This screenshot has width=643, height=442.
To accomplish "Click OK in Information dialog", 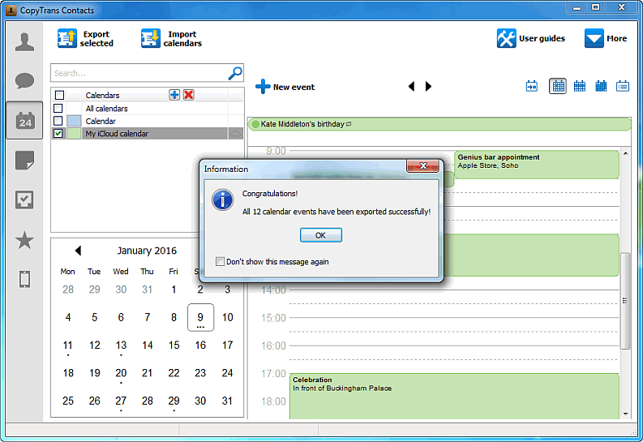I will click(x=320, y=235).
